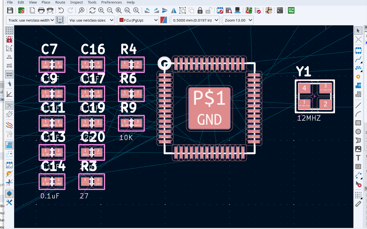
Task: Open the Inspect menu
Action: (76, 2)
